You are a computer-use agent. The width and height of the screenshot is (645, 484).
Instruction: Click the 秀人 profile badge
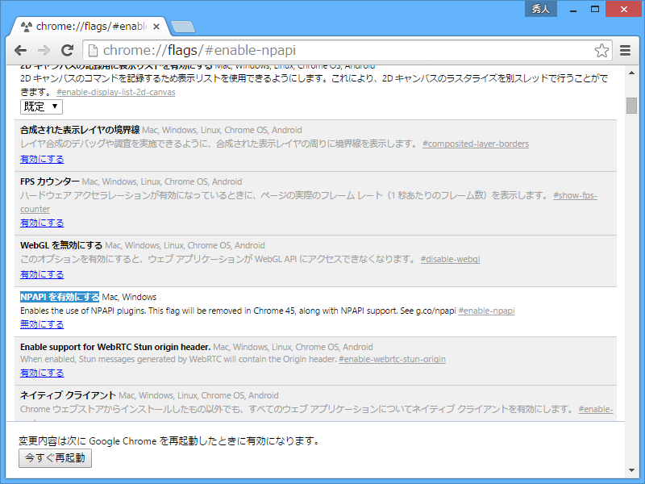[540, 9]
